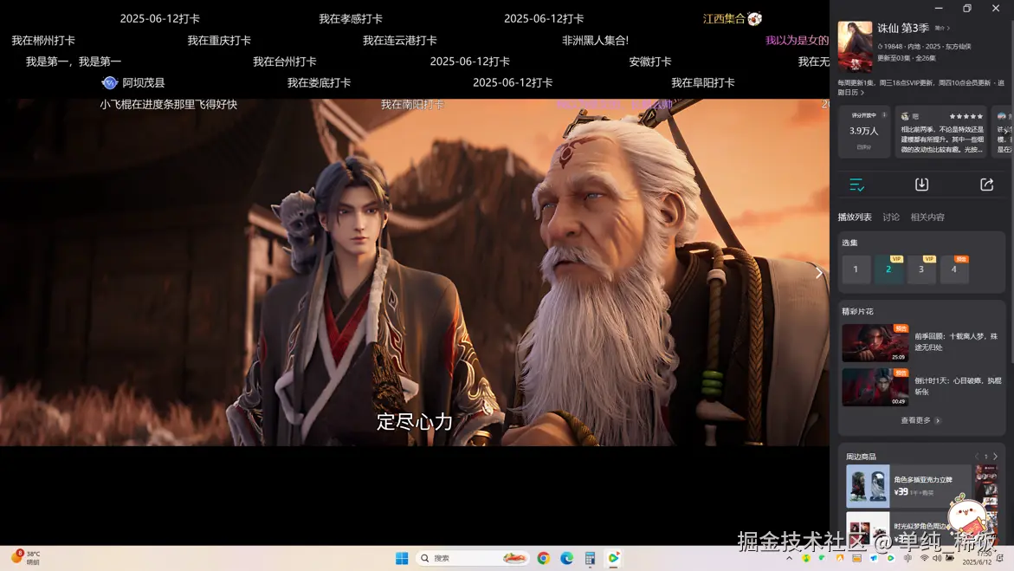Click the 阿坝茂县 avatar icon in the danmaku
1014x571 pixels.
coord(110,82)
